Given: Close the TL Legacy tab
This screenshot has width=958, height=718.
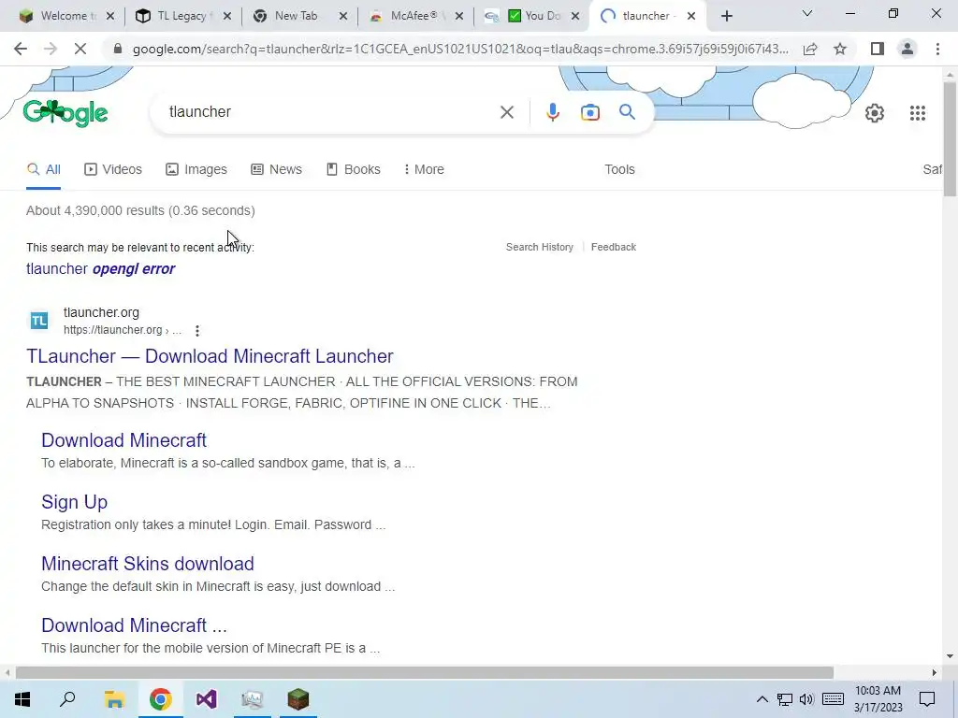Looking at the screenshot, I should [x=226, y=17].
